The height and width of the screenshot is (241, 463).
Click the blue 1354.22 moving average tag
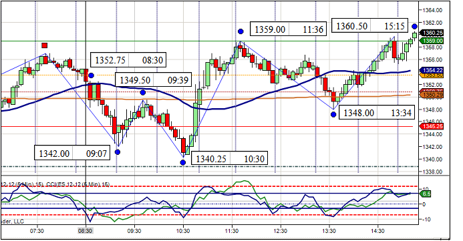432,70
